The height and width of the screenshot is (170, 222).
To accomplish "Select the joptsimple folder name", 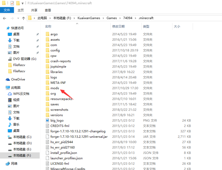I will point(58,67).
